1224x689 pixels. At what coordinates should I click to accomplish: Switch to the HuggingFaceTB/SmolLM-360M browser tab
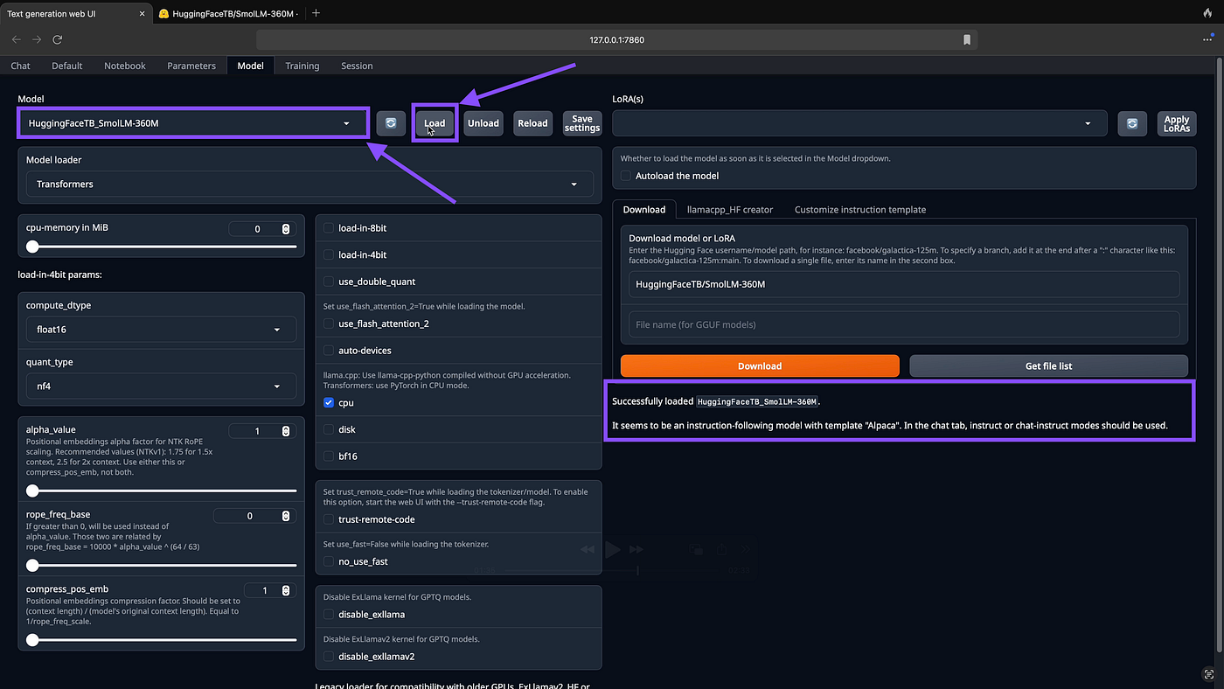229,13
